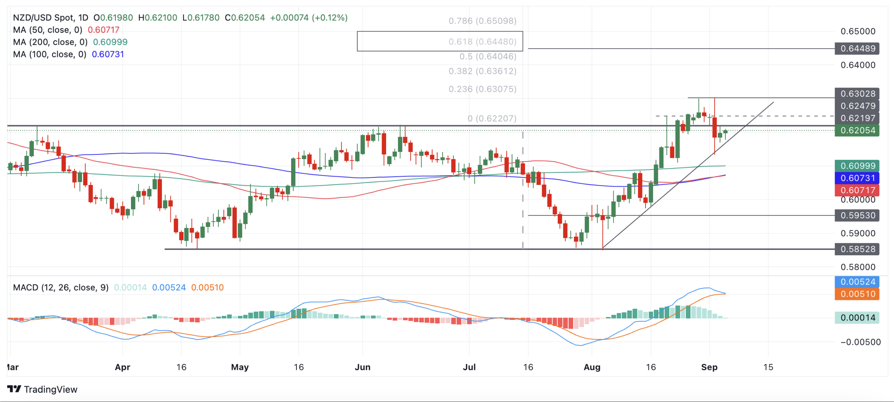The height and width of the screenshot is (402, 894).
Task: Click the 0.62054 current price label
Action: pyautogui.click(x=857, y=130)
